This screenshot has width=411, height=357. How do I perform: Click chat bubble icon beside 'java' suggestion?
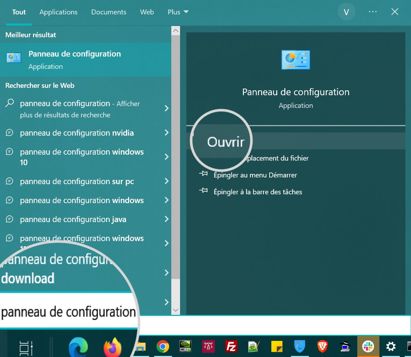pos(9,219)
